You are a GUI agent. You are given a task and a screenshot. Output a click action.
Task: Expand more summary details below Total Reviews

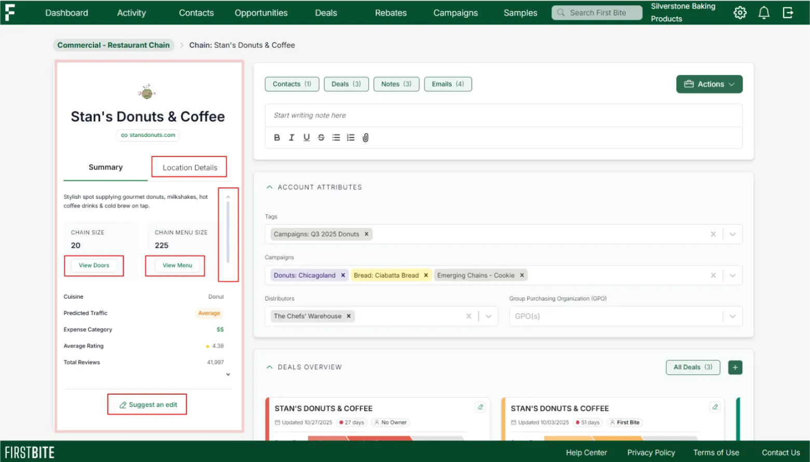point(228,374)
